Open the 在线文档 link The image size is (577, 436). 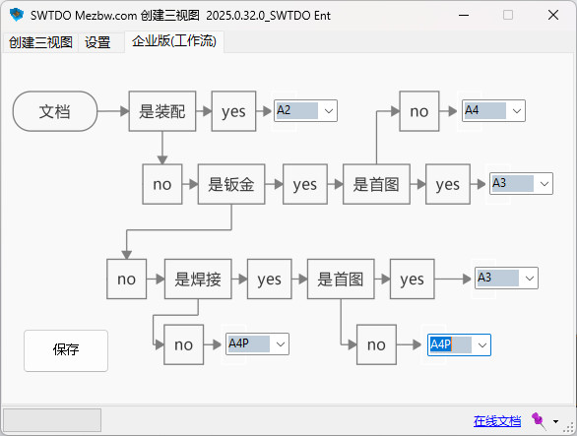(497, 421)
